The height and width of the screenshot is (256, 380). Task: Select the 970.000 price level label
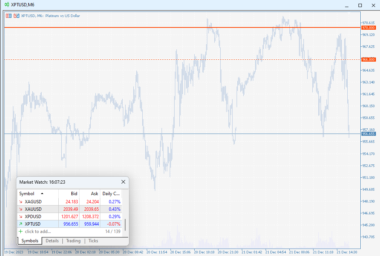click(x=368, y=27)
